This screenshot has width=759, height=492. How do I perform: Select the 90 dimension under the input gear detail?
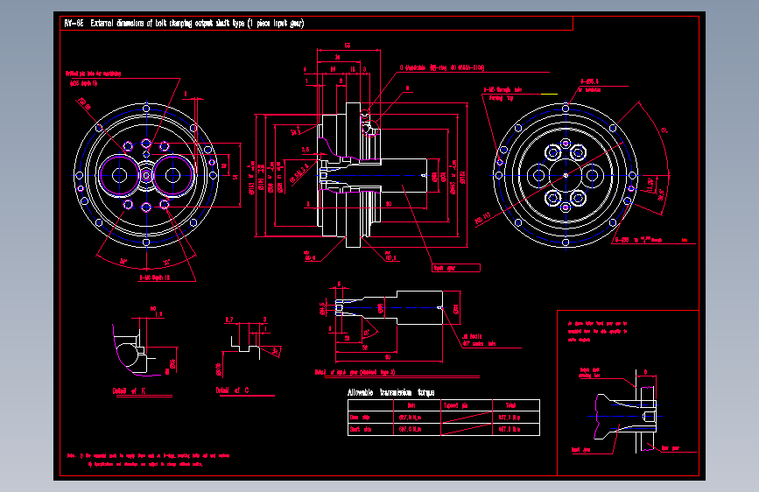(x=388, y=357)
